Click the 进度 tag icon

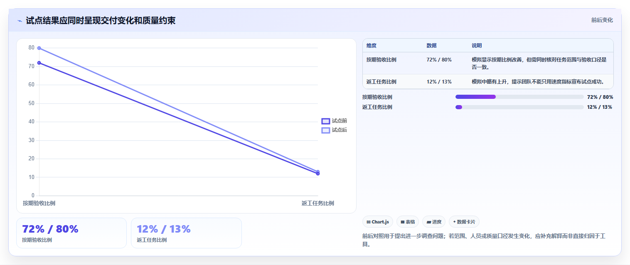428,222
